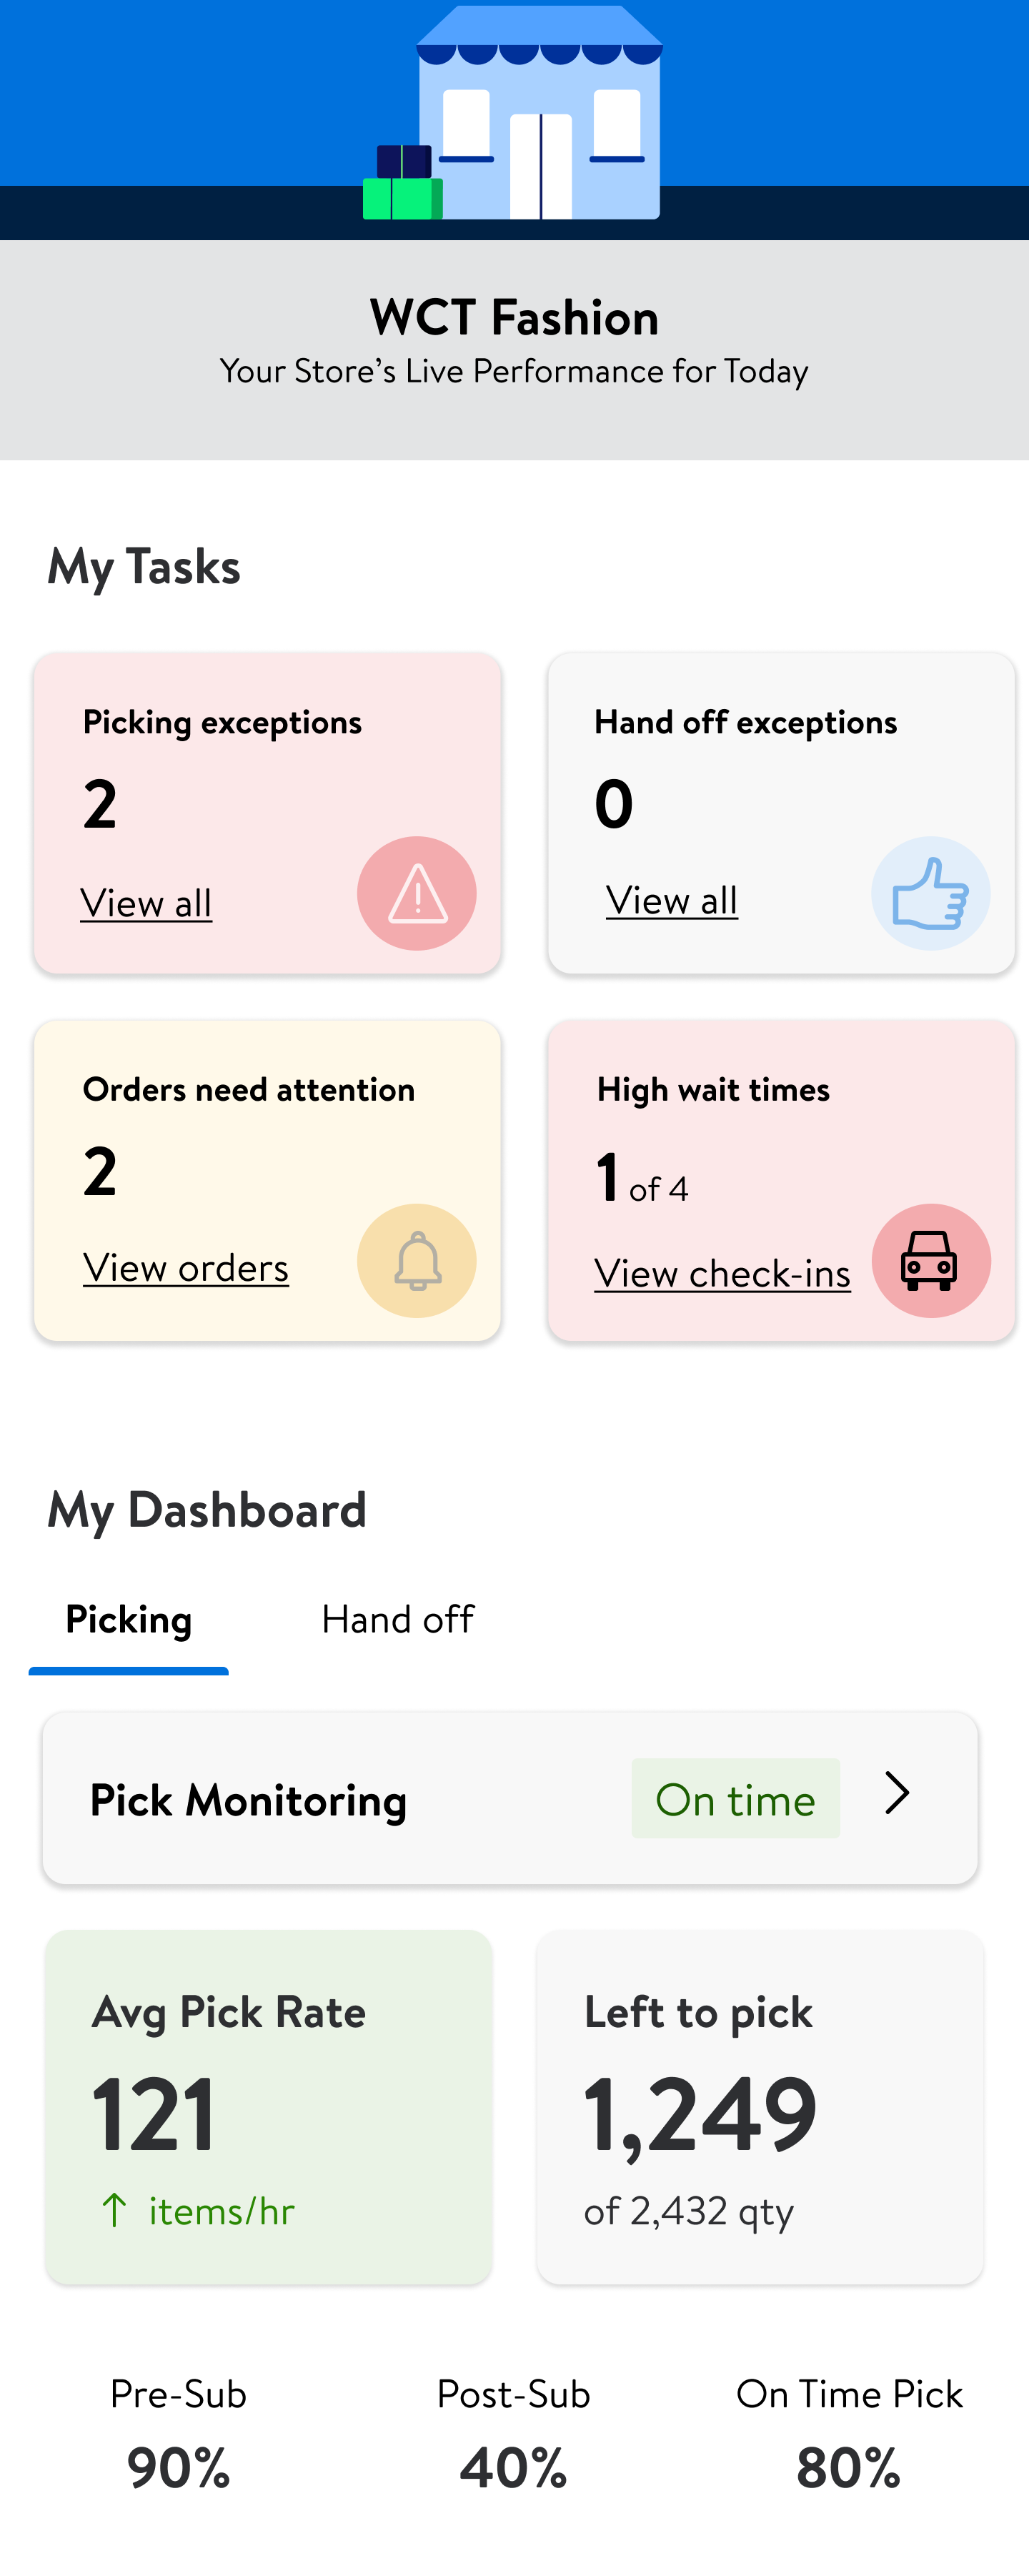Tap the blue thumbs-up icon

[x=930, y=893]
